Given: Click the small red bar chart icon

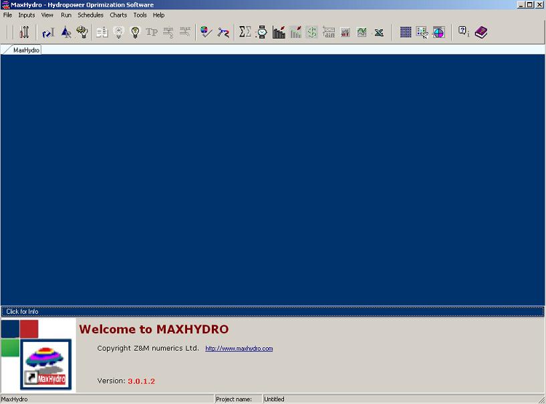Looking at the screenshot, I should (345, 32).
